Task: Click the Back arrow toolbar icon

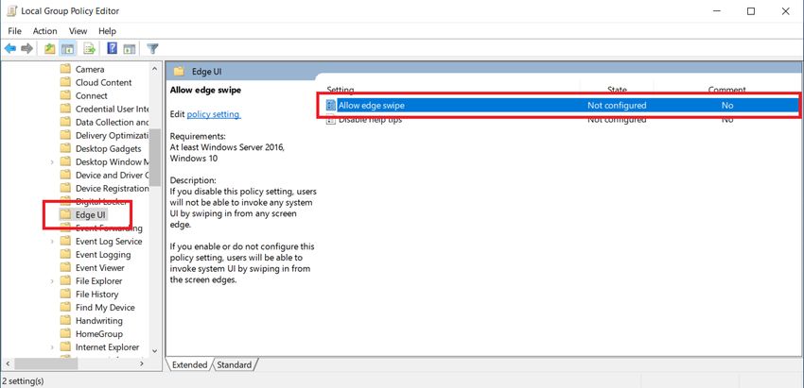Action: [10, 49]
